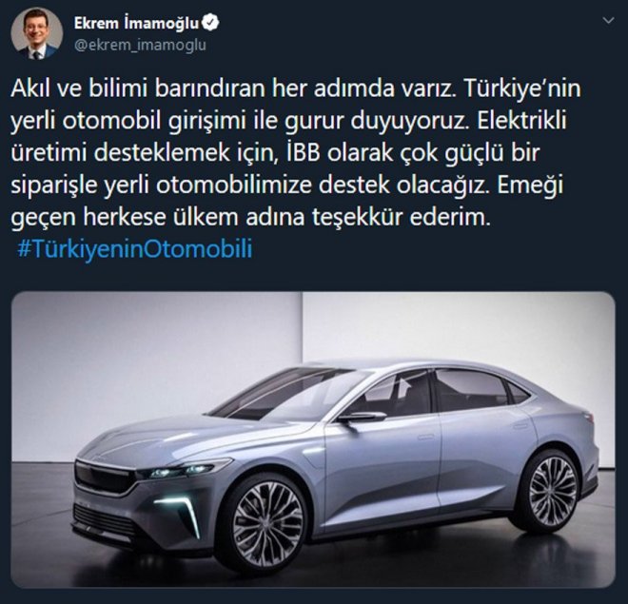Click the car's front grille in photo
The width and height of the screenshot is (628, 604).
coord(106,477)
